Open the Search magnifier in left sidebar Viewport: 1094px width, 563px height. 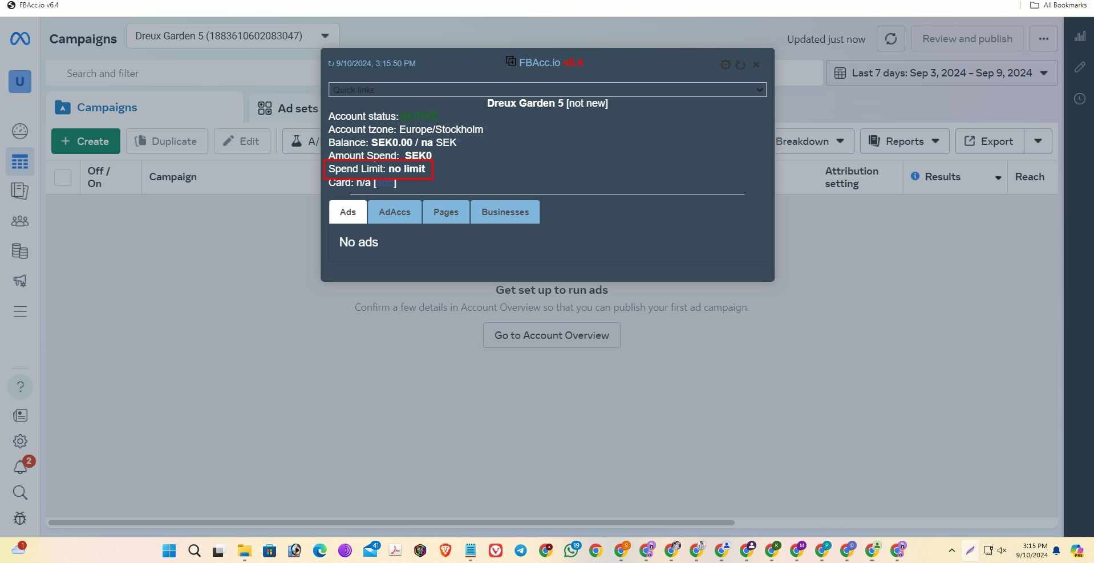(x=20, y=492)
